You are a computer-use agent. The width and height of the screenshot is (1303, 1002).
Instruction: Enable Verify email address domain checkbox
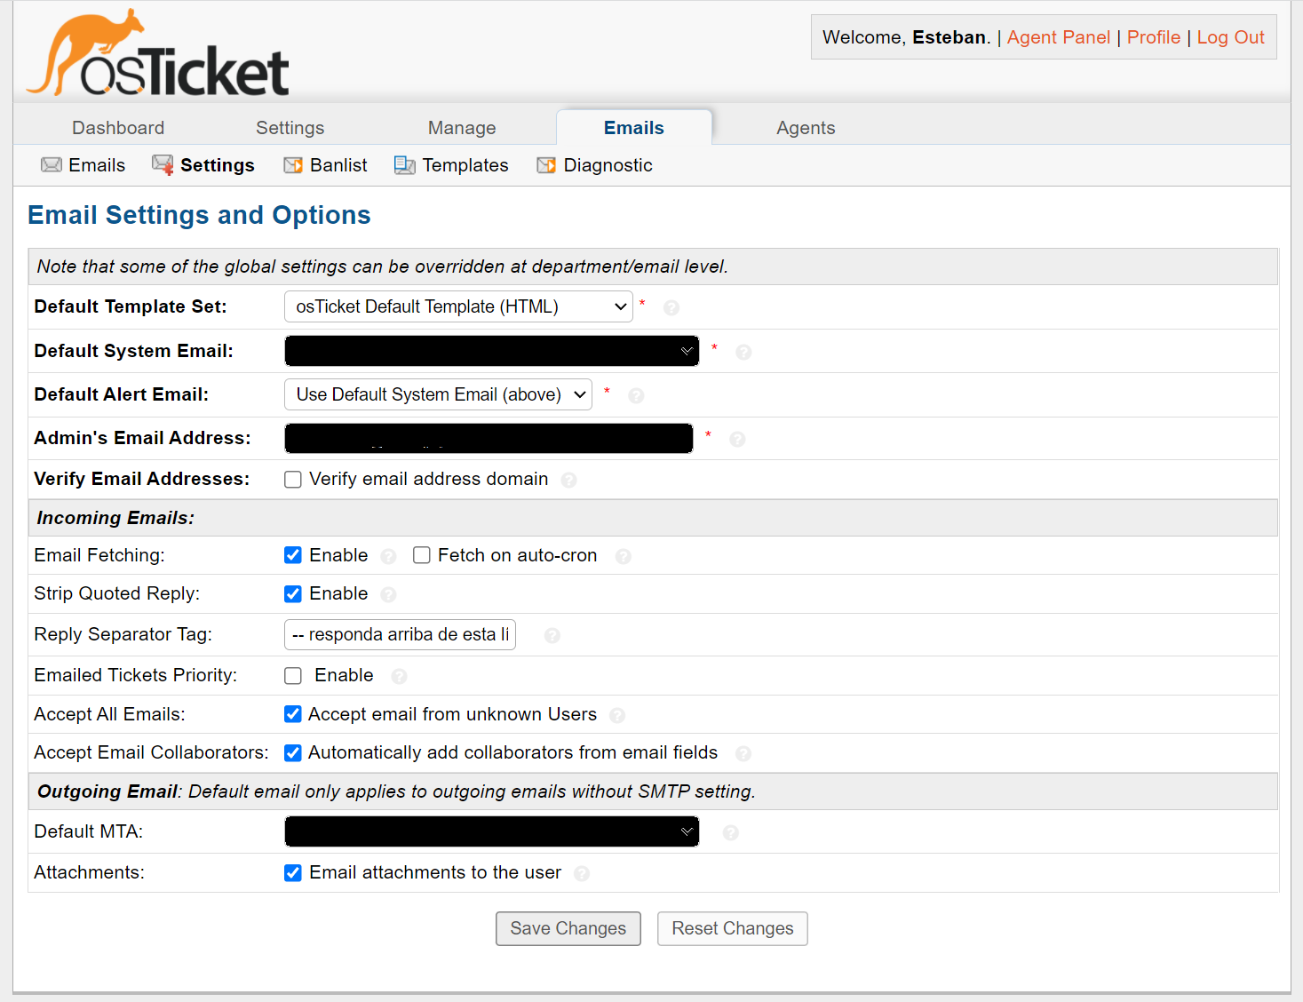pos(293,480)
